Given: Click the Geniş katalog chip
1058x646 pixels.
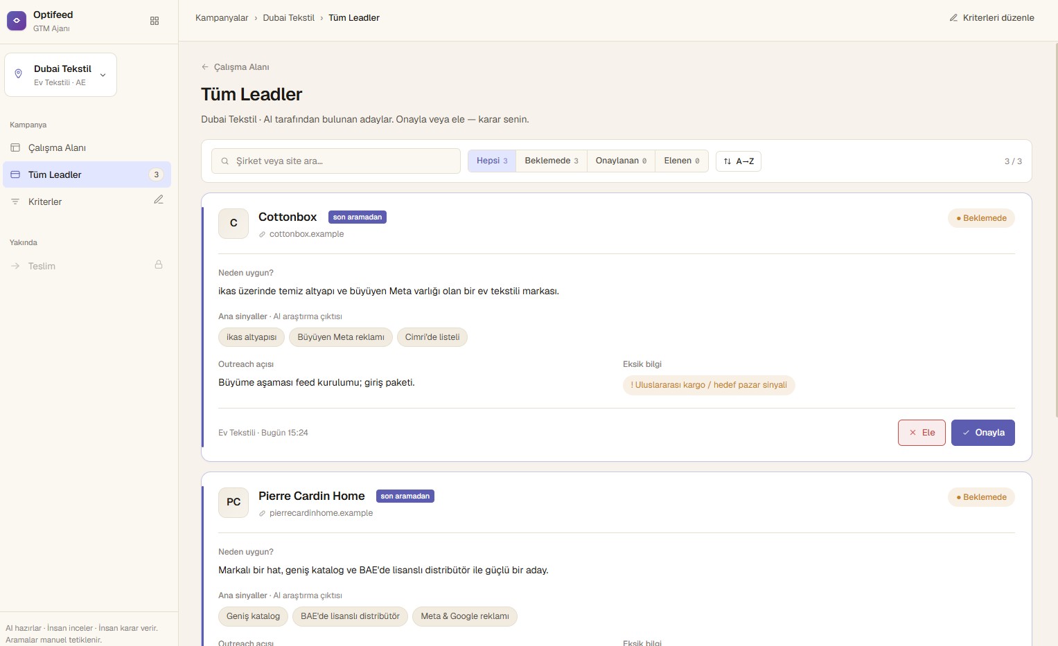Looking at the screenshot, I should click(253, 616).
